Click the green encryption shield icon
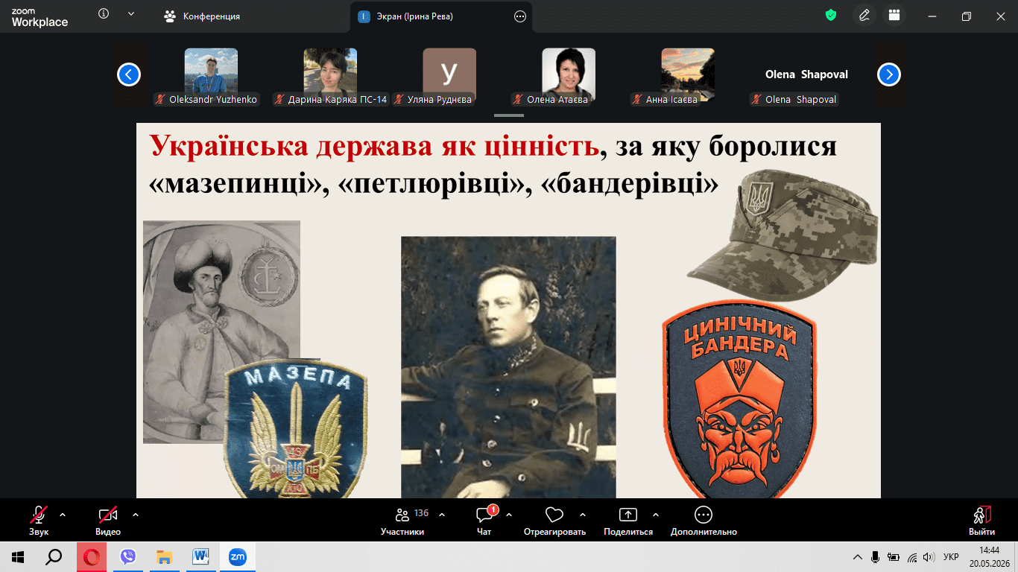Viewport: 1018px width, 572px height. (831, 15)
